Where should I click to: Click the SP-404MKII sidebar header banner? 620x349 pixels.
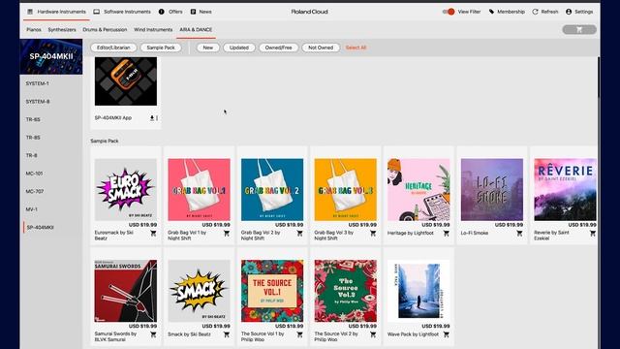click(x=51, y=56)
